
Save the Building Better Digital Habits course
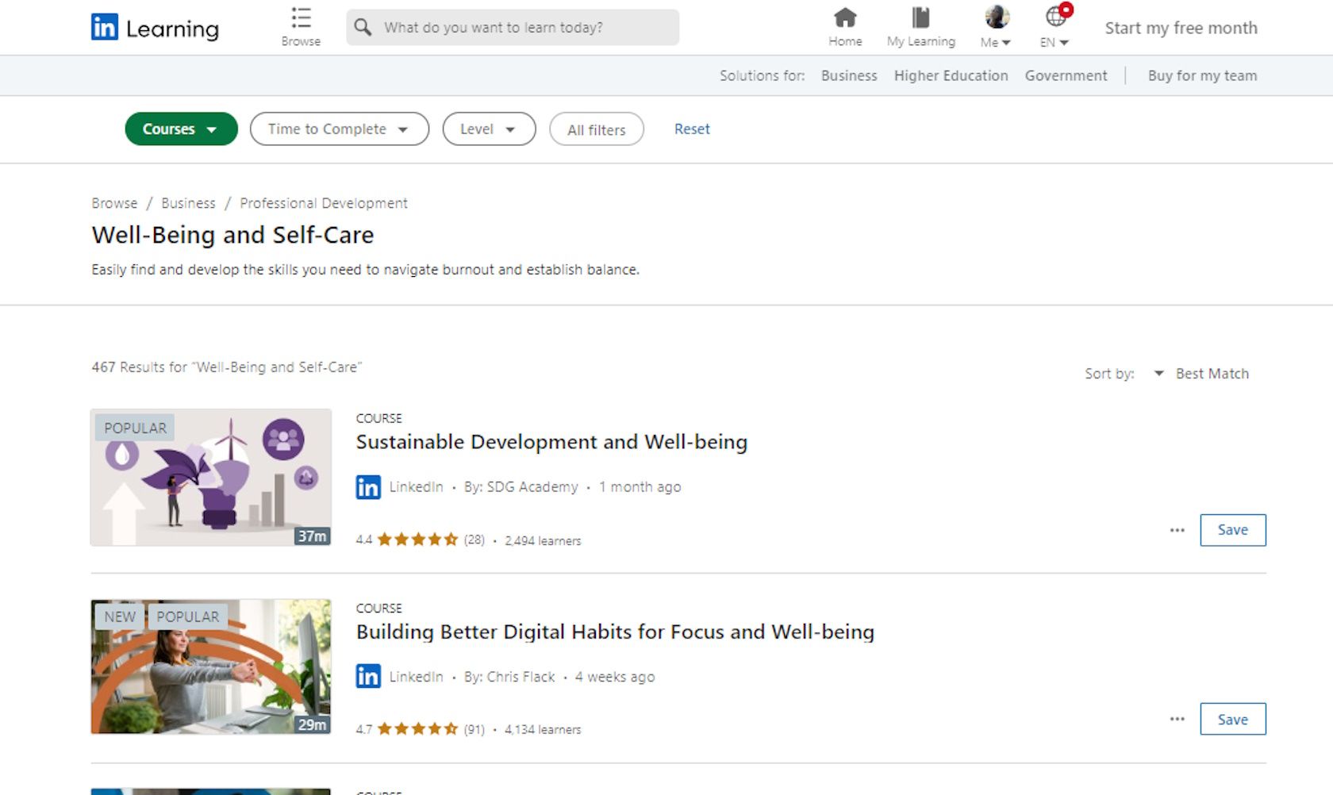1232,719
